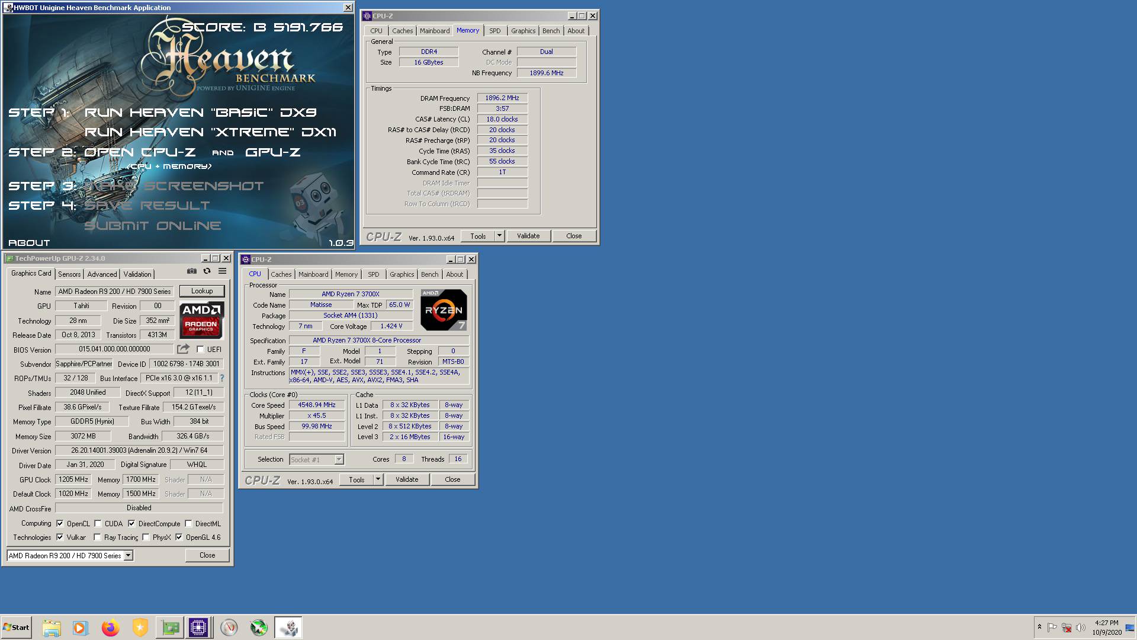Click the DRAM Frequency value field
This screenshot has height=640, width=1137.
502,98
